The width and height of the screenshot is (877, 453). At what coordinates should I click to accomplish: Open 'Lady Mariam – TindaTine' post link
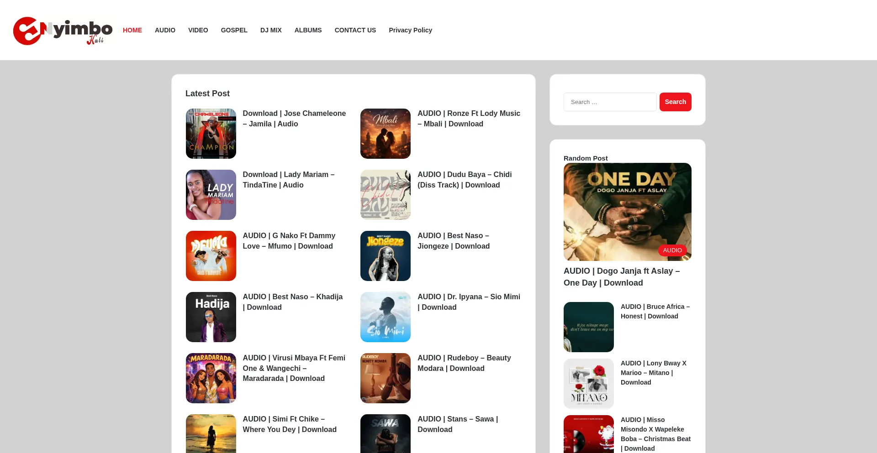(x=289, y=180)
